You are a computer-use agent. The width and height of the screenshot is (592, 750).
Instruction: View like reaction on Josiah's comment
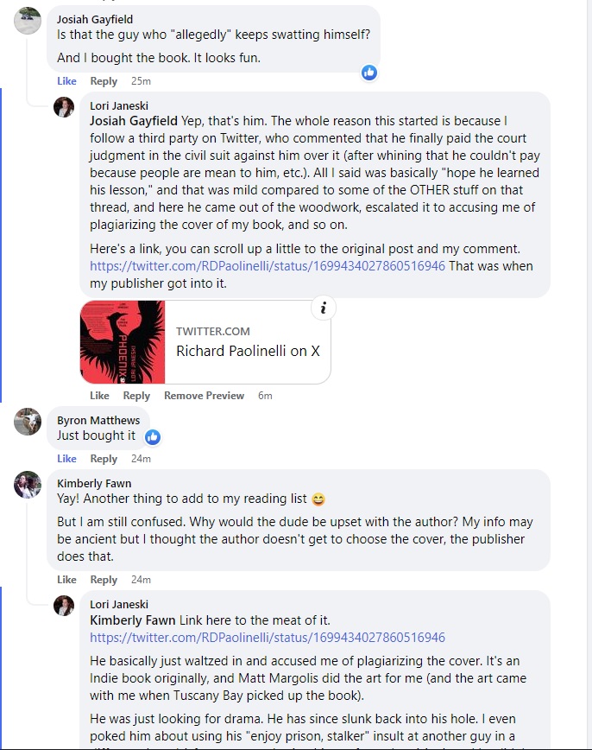coord(369,73)
